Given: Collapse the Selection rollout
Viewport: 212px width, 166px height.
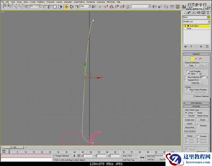Looking at the screenshot, I should [196, 54].
